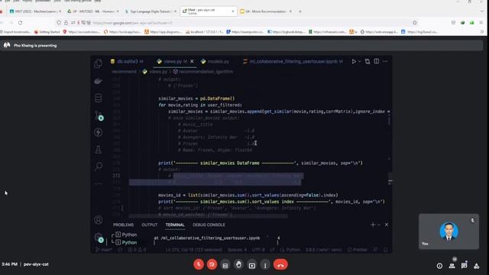Turn on captions in Meet toolbar
Viewport: 489px width, 275px height.
coord(225,265)
